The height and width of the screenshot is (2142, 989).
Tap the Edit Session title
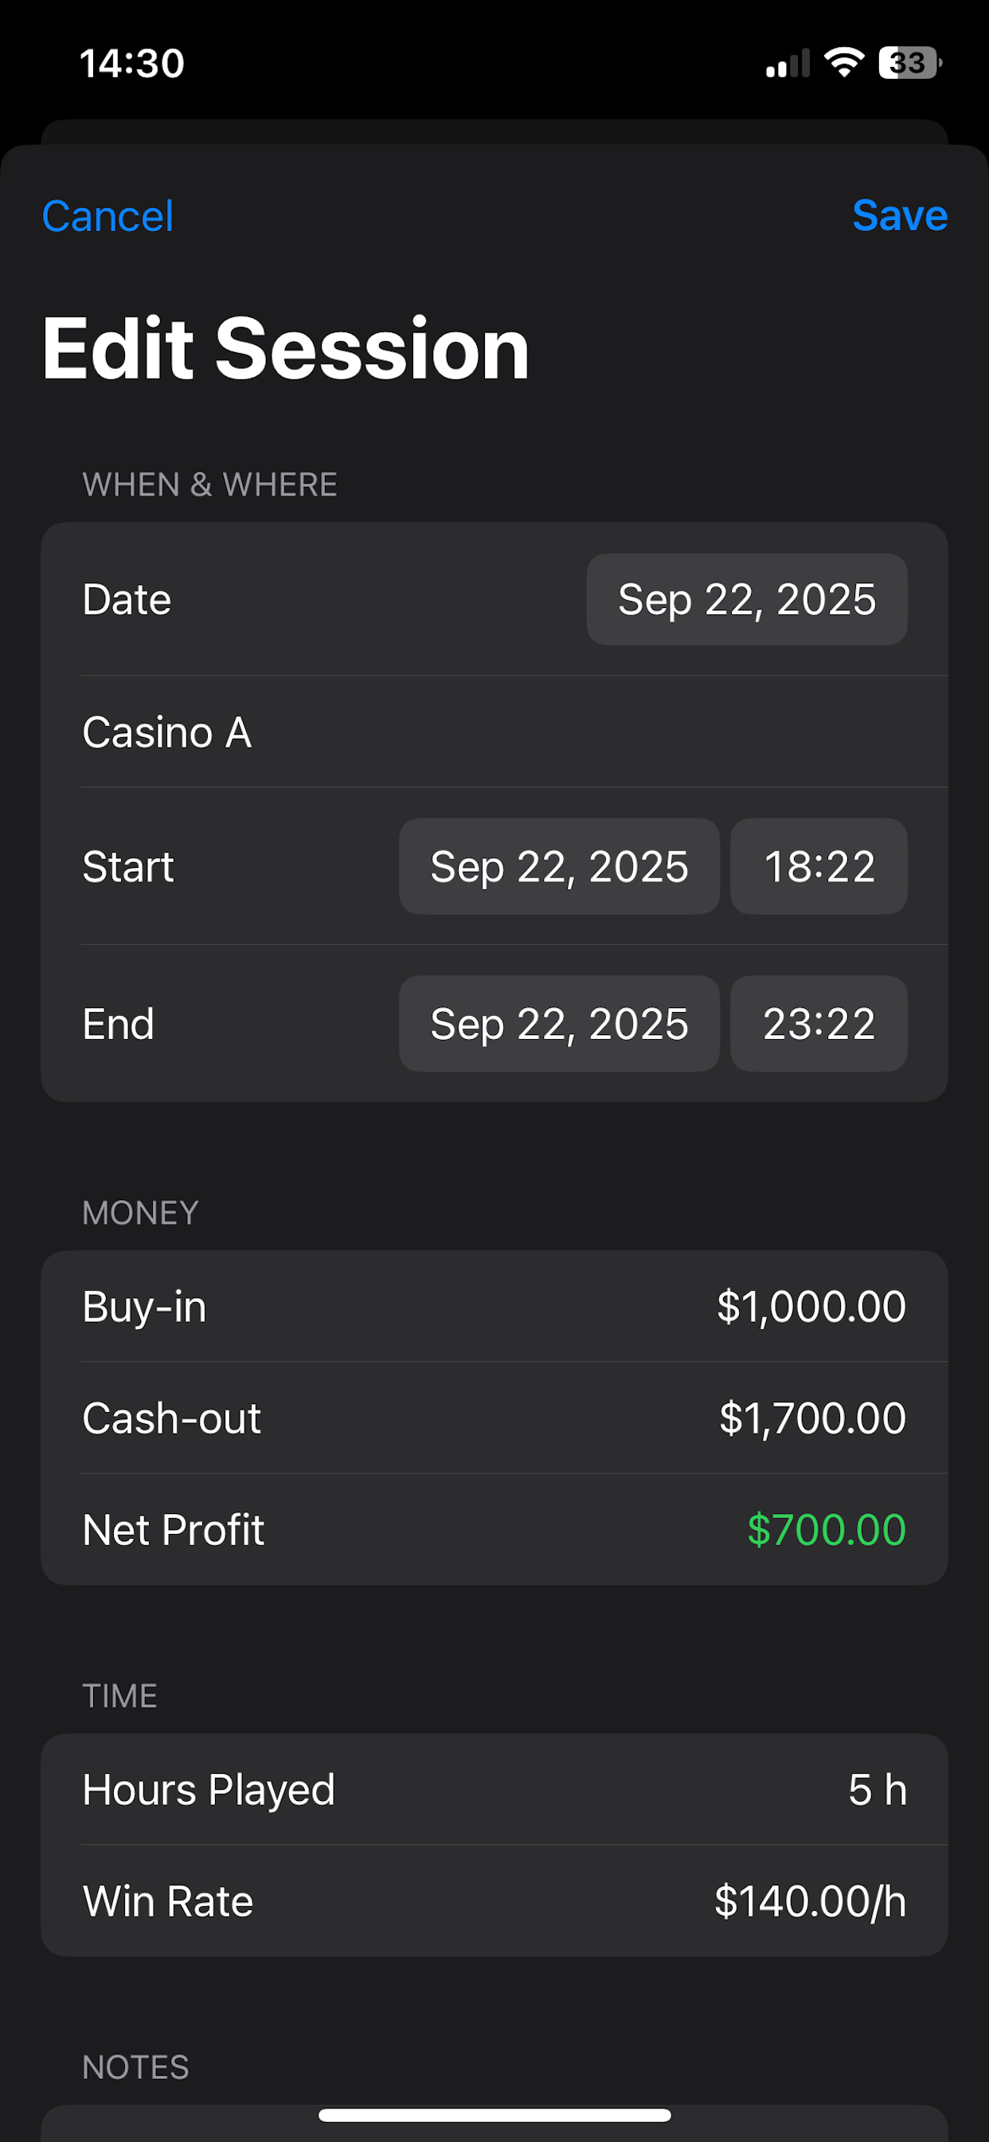pyautogui.click(x=286, y=349)
